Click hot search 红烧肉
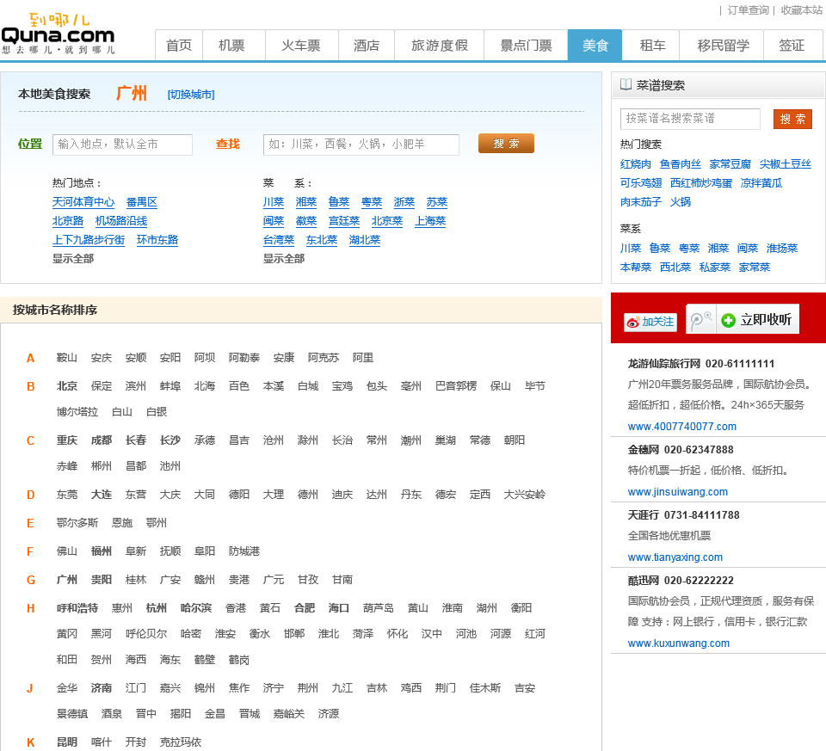This screenshot has width=826, height=751. click(636, 164)
